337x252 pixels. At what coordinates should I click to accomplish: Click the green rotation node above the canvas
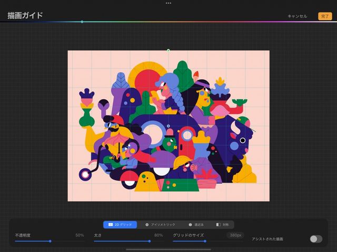coord(168,50)
